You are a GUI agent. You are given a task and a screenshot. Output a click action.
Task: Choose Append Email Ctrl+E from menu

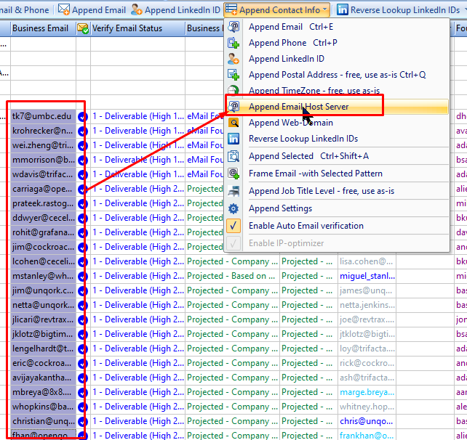pyautogui.click(x=337, y=27)
